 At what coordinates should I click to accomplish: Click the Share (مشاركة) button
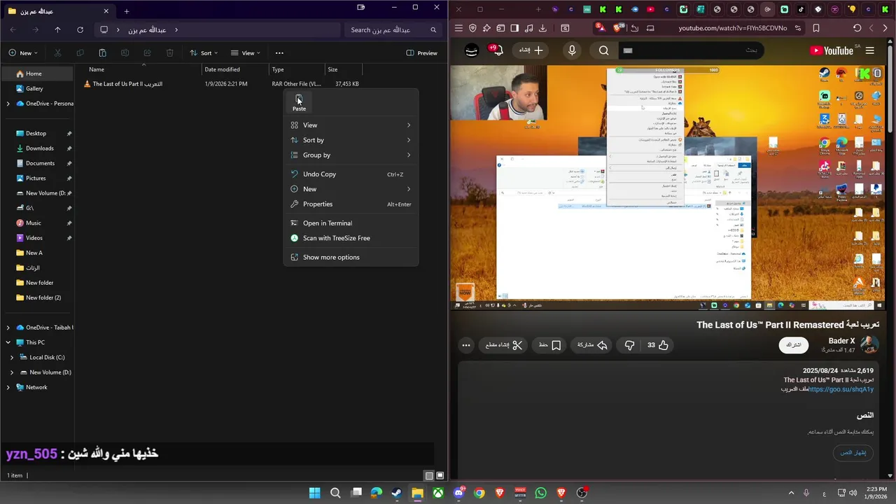[592, 345]
